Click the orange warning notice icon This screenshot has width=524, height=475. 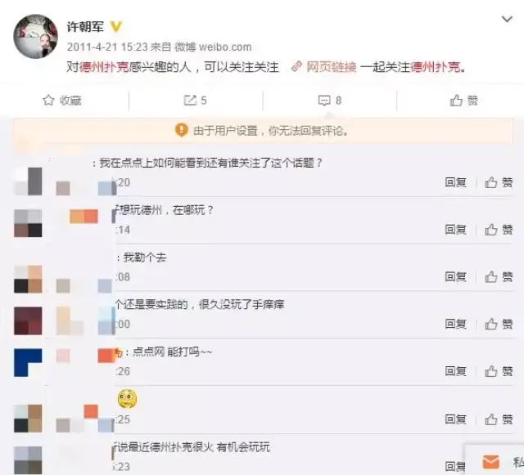(182, 130)
